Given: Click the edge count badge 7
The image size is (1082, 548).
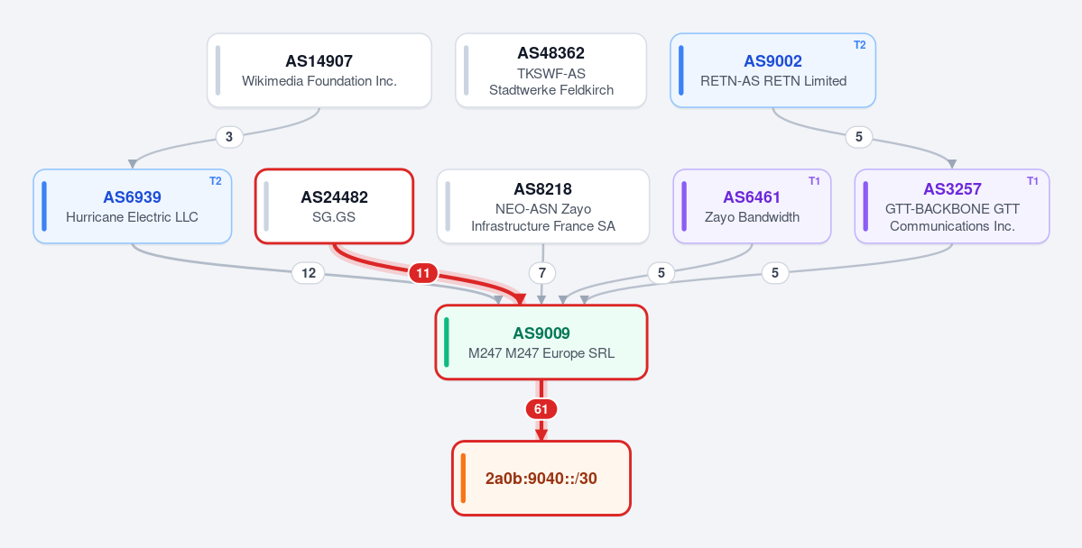Looking at the screenshot, I should coord(542,273).
